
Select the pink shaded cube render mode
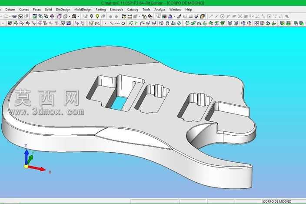[59, 17]
